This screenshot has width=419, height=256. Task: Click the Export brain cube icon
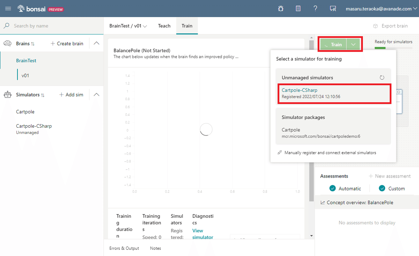tap(375, 26)
